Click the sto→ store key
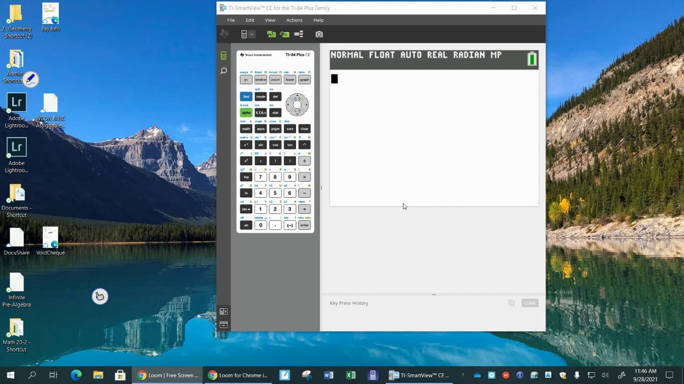This screenshot has height=384, width=684. [246, 209]
